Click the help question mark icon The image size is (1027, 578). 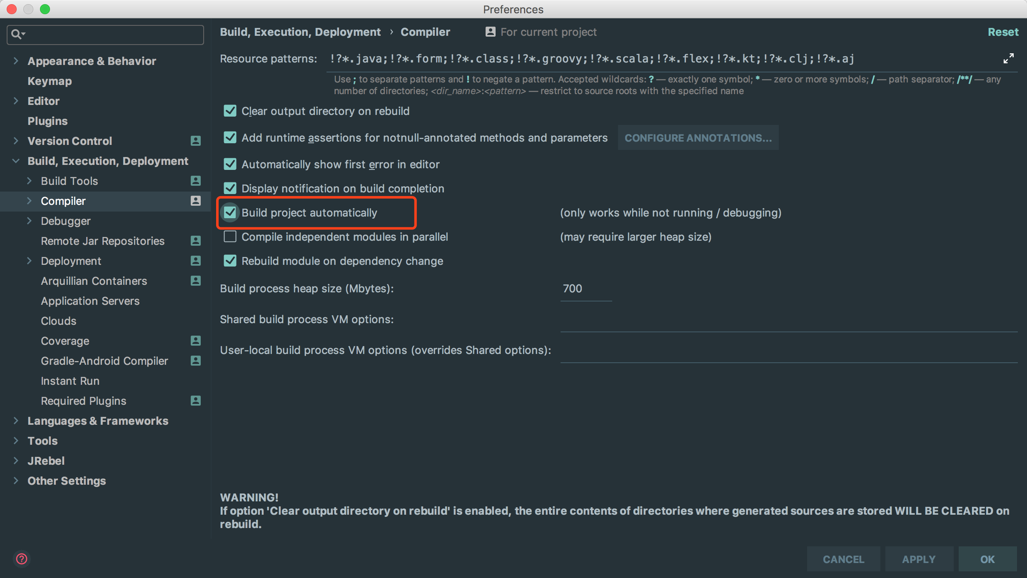(x=22, y=558)
